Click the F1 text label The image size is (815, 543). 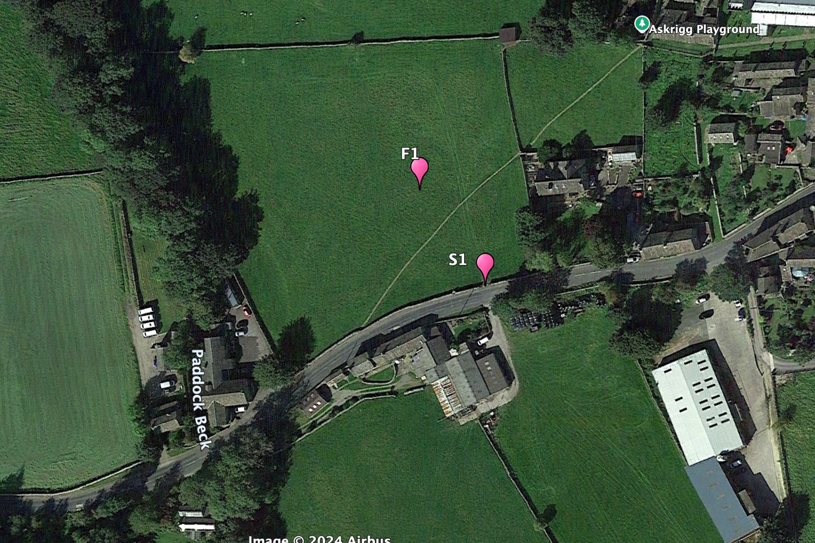pyautogui.click(x=410, y=154)
